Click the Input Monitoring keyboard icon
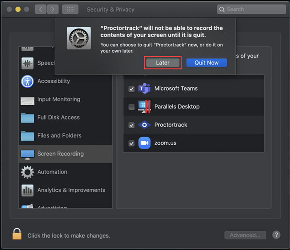The height and width of the screenshot is (250, 290). 27,101
